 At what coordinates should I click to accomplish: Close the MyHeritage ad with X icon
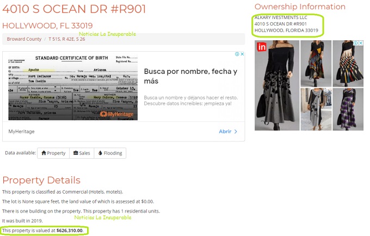(x=242, y=54)
